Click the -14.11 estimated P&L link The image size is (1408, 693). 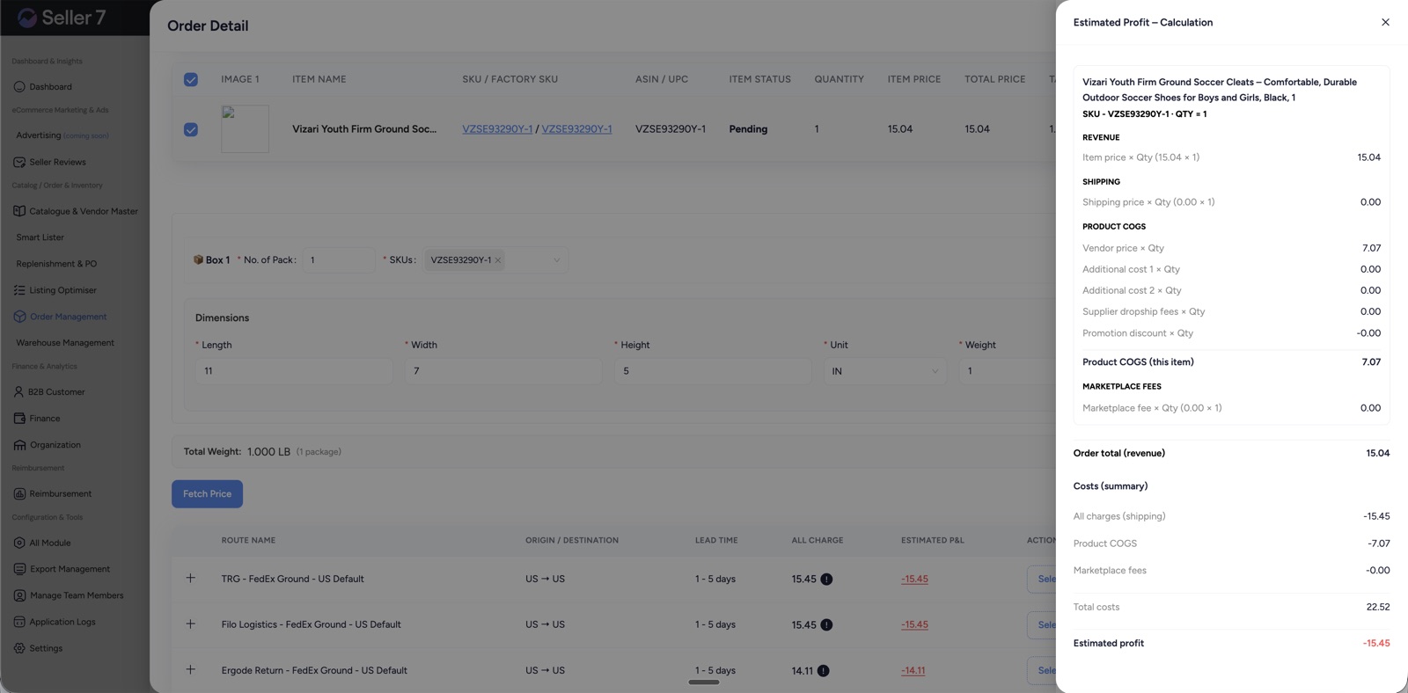click(913, 671)
